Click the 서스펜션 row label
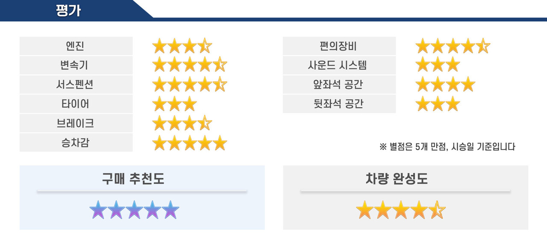547x242 pixels. coord(76,85)
